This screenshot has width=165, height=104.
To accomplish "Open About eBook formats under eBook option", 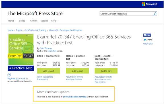I will 75,77.
